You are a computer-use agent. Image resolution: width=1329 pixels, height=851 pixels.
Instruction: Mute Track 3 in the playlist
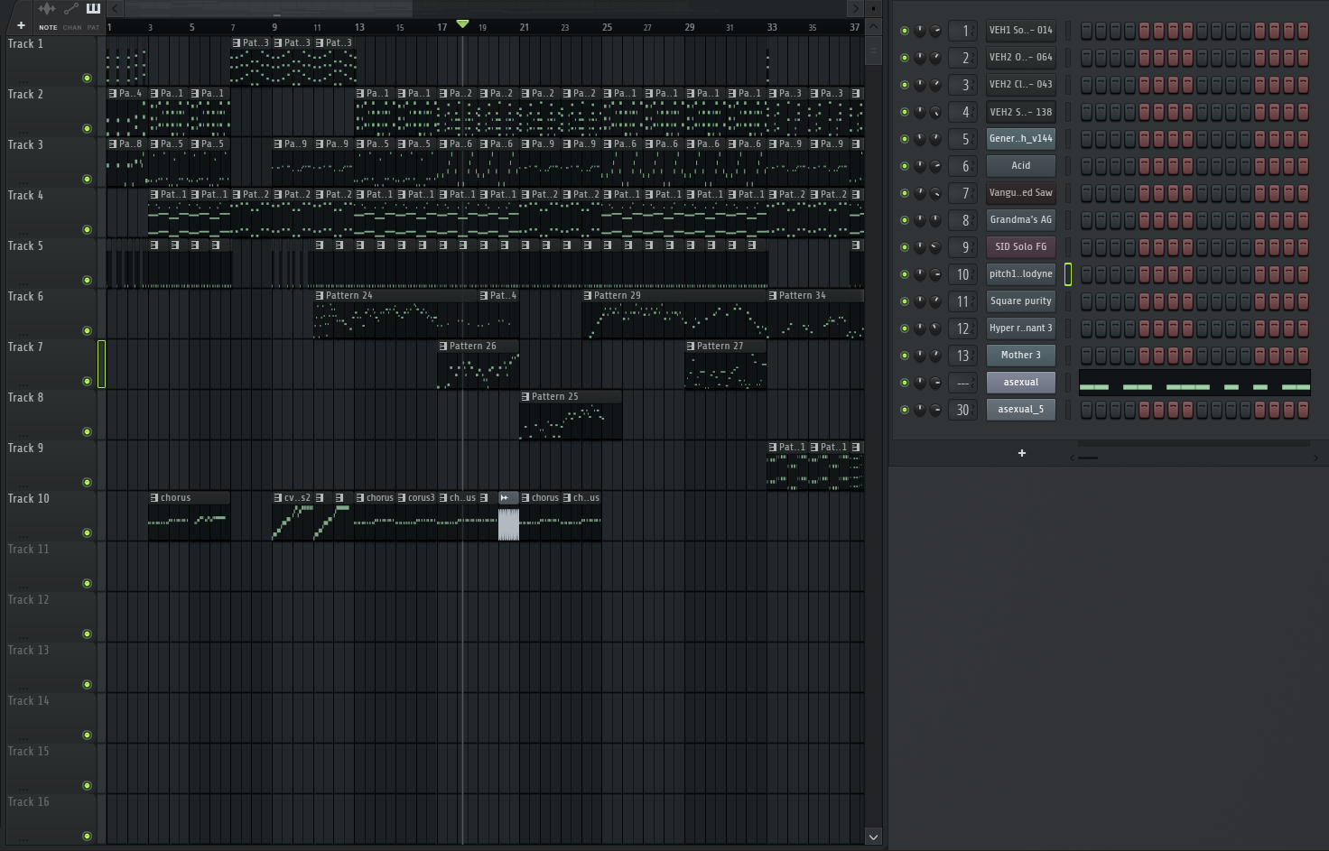[87, 180]
